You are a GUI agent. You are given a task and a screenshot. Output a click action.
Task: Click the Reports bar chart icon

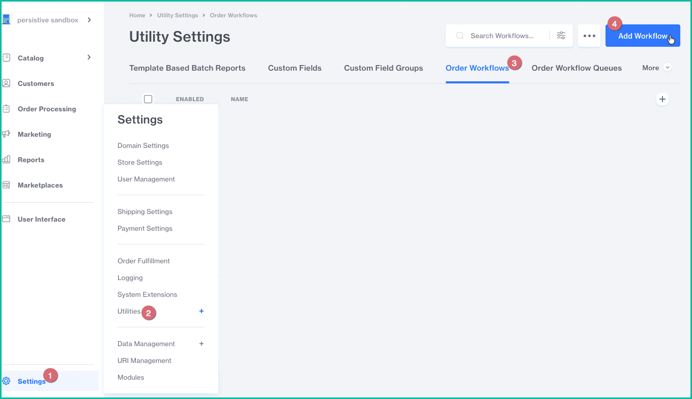7,159
